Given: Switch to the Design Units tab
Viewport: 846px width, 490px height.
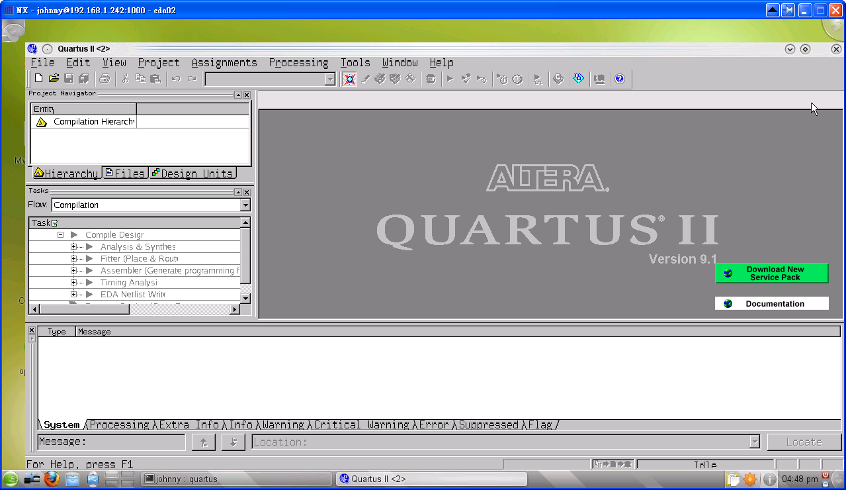Looking at the screenshot, I should pyautogui.click(x=192, y=173).
